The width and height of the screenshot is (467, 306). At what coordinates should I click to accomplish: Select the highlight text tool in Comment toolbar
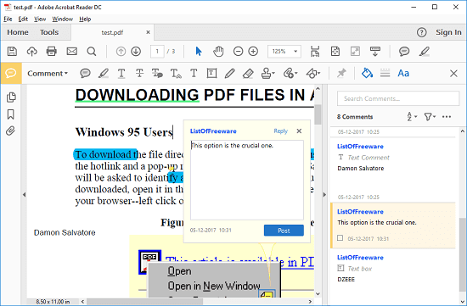[104, 73]
